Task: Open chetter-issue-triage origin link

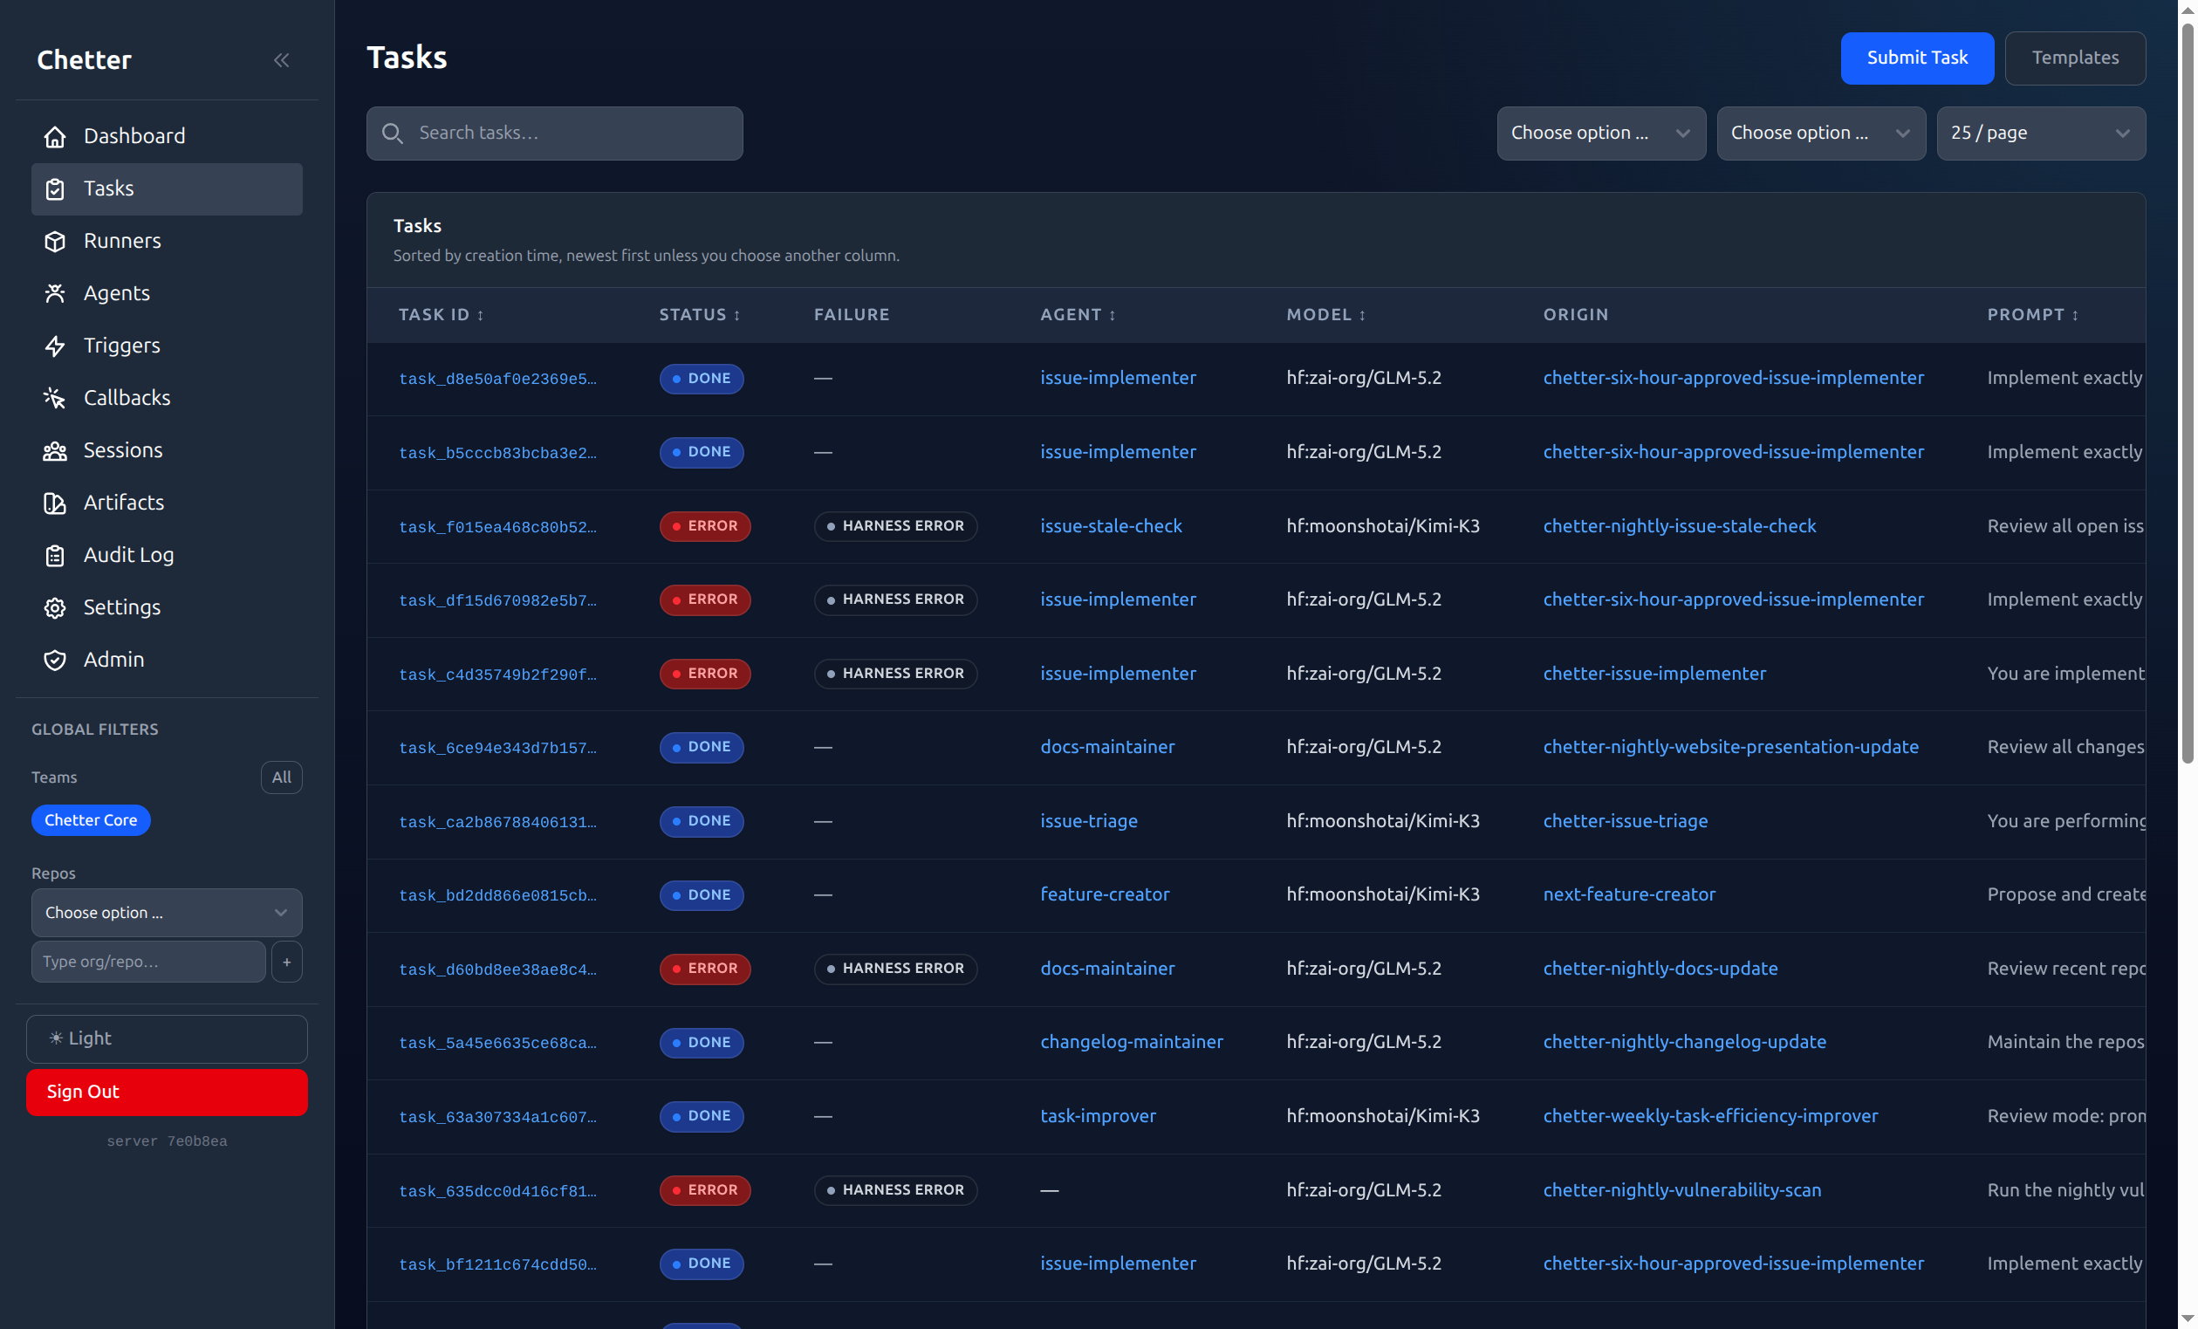Action: [1626, 820]
